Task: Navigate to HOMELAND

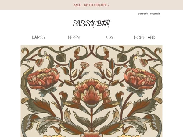Action: (x=145, y=37)
